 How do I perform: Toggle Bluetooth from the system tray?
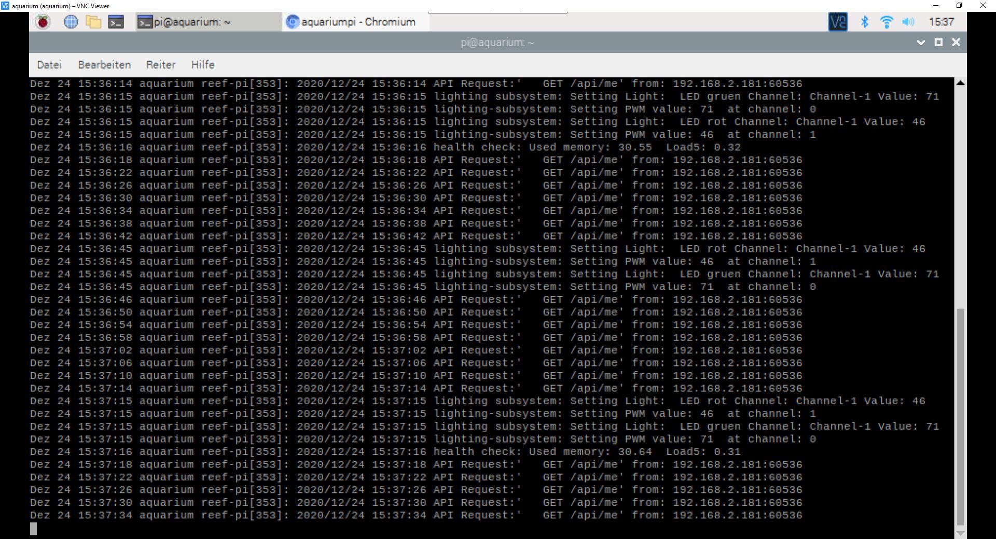click(864, 22)
